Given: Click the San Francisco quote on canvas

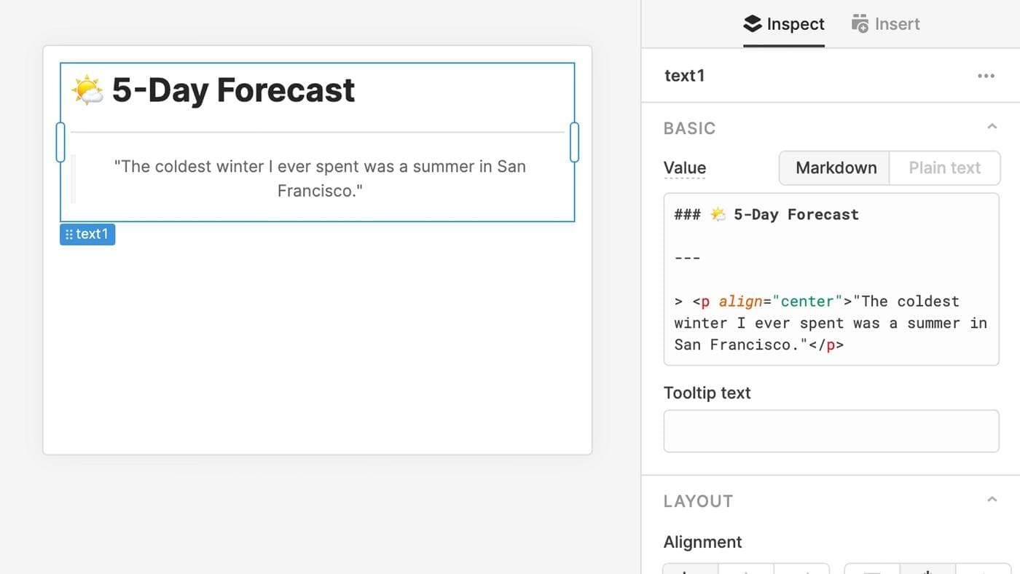Looking at the screenshot, I should [x=319, y=178].
